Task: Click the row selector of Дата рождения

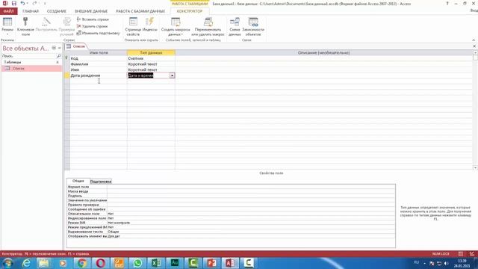Action: pyautogui.click(x=67, y=75)
